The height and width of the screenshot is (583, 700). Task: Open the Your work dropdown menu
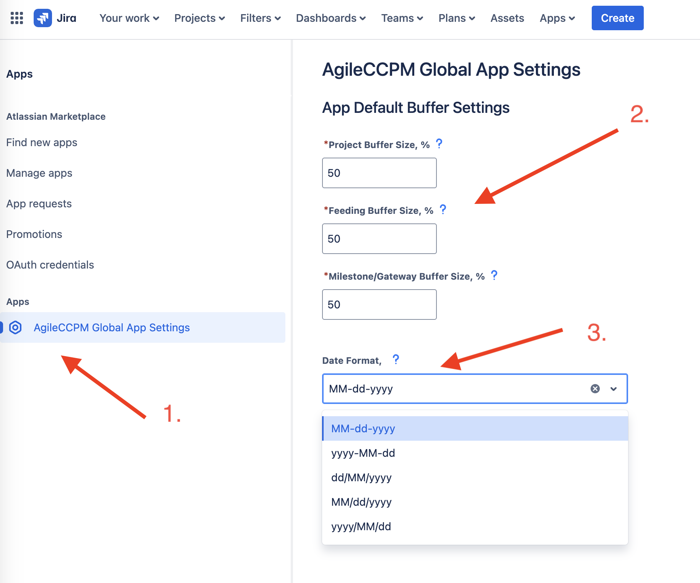pos(129,18)
